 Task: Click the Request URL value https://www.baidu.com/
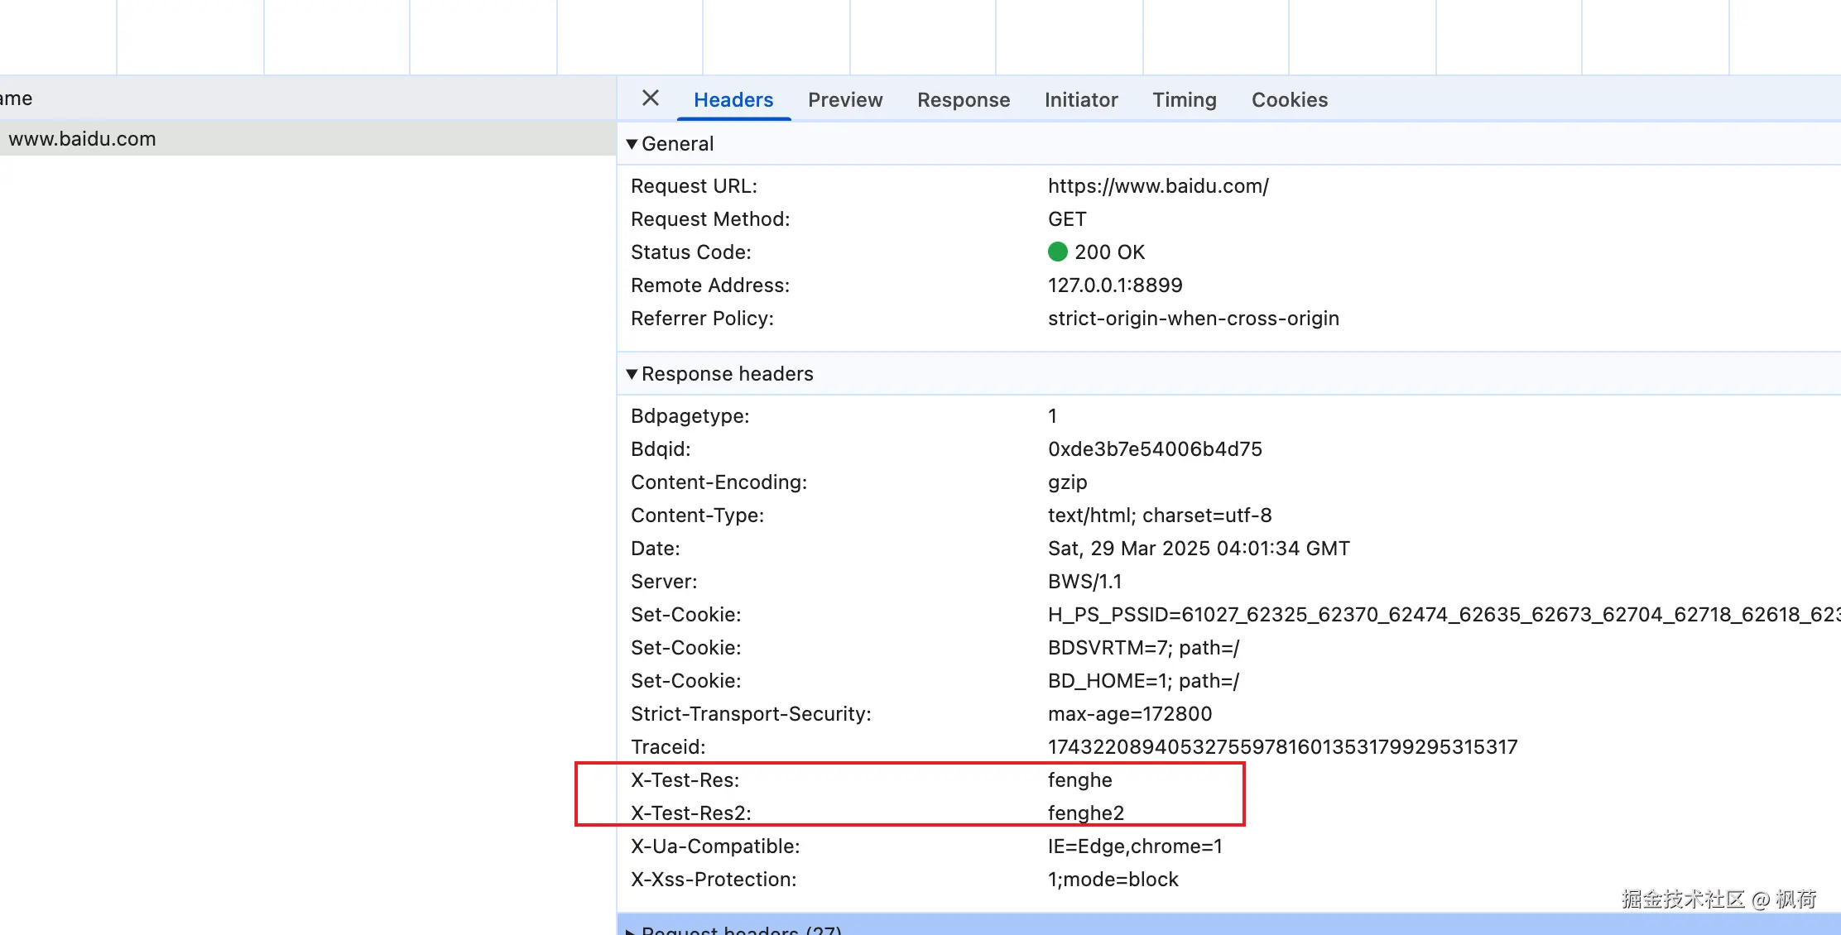pos(1158,186)
